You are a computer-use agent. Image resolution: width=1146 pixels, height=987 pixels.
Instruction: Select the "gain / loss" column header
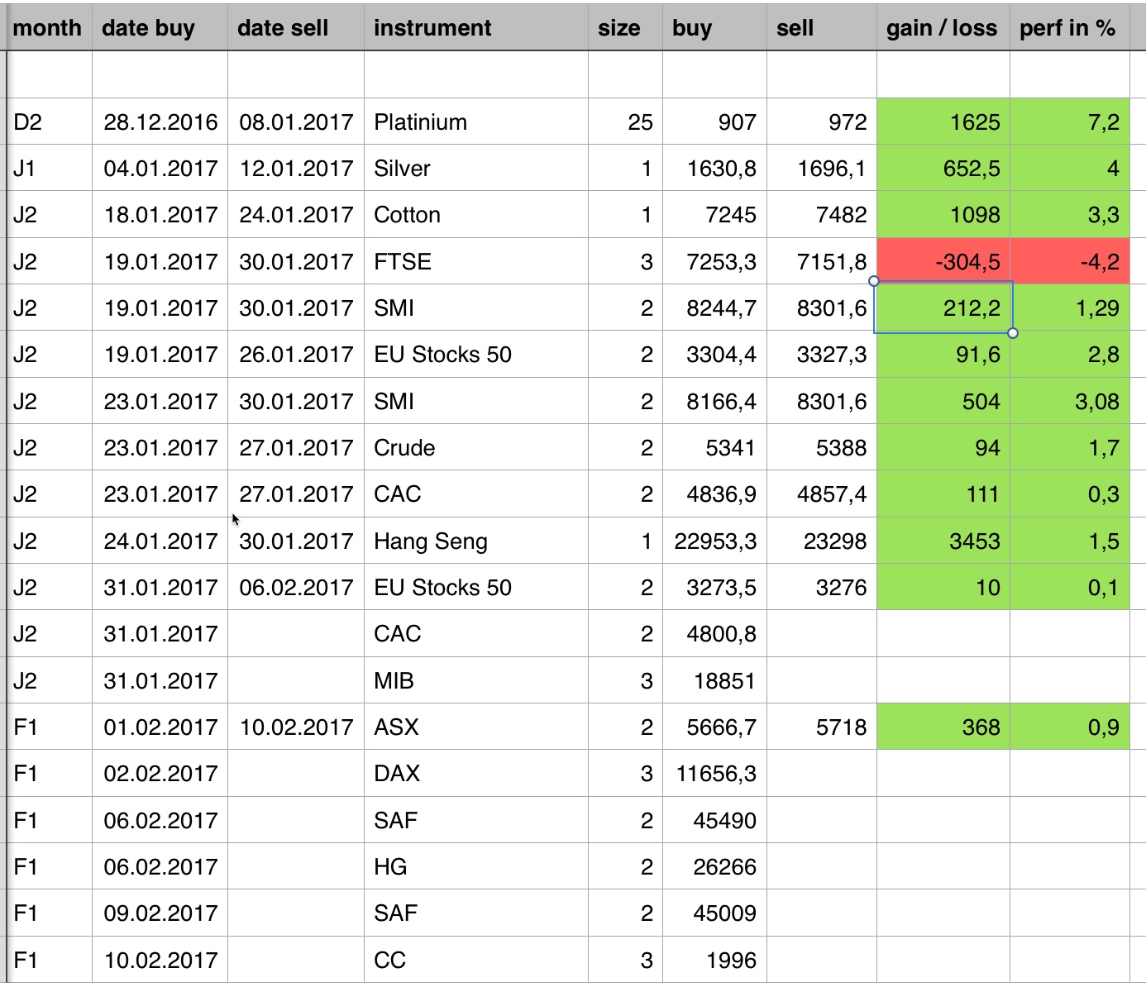[x=942, y=28]
